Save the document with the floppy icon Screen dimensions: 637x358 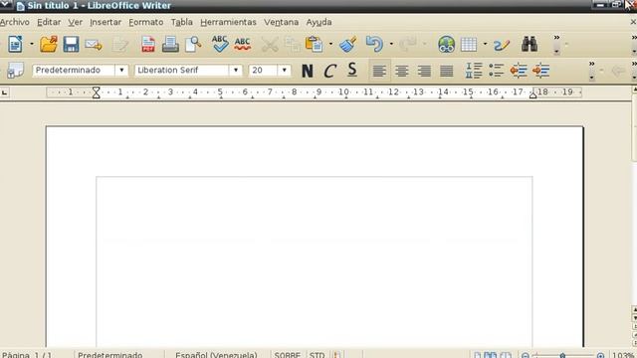(x=71, y=44)
